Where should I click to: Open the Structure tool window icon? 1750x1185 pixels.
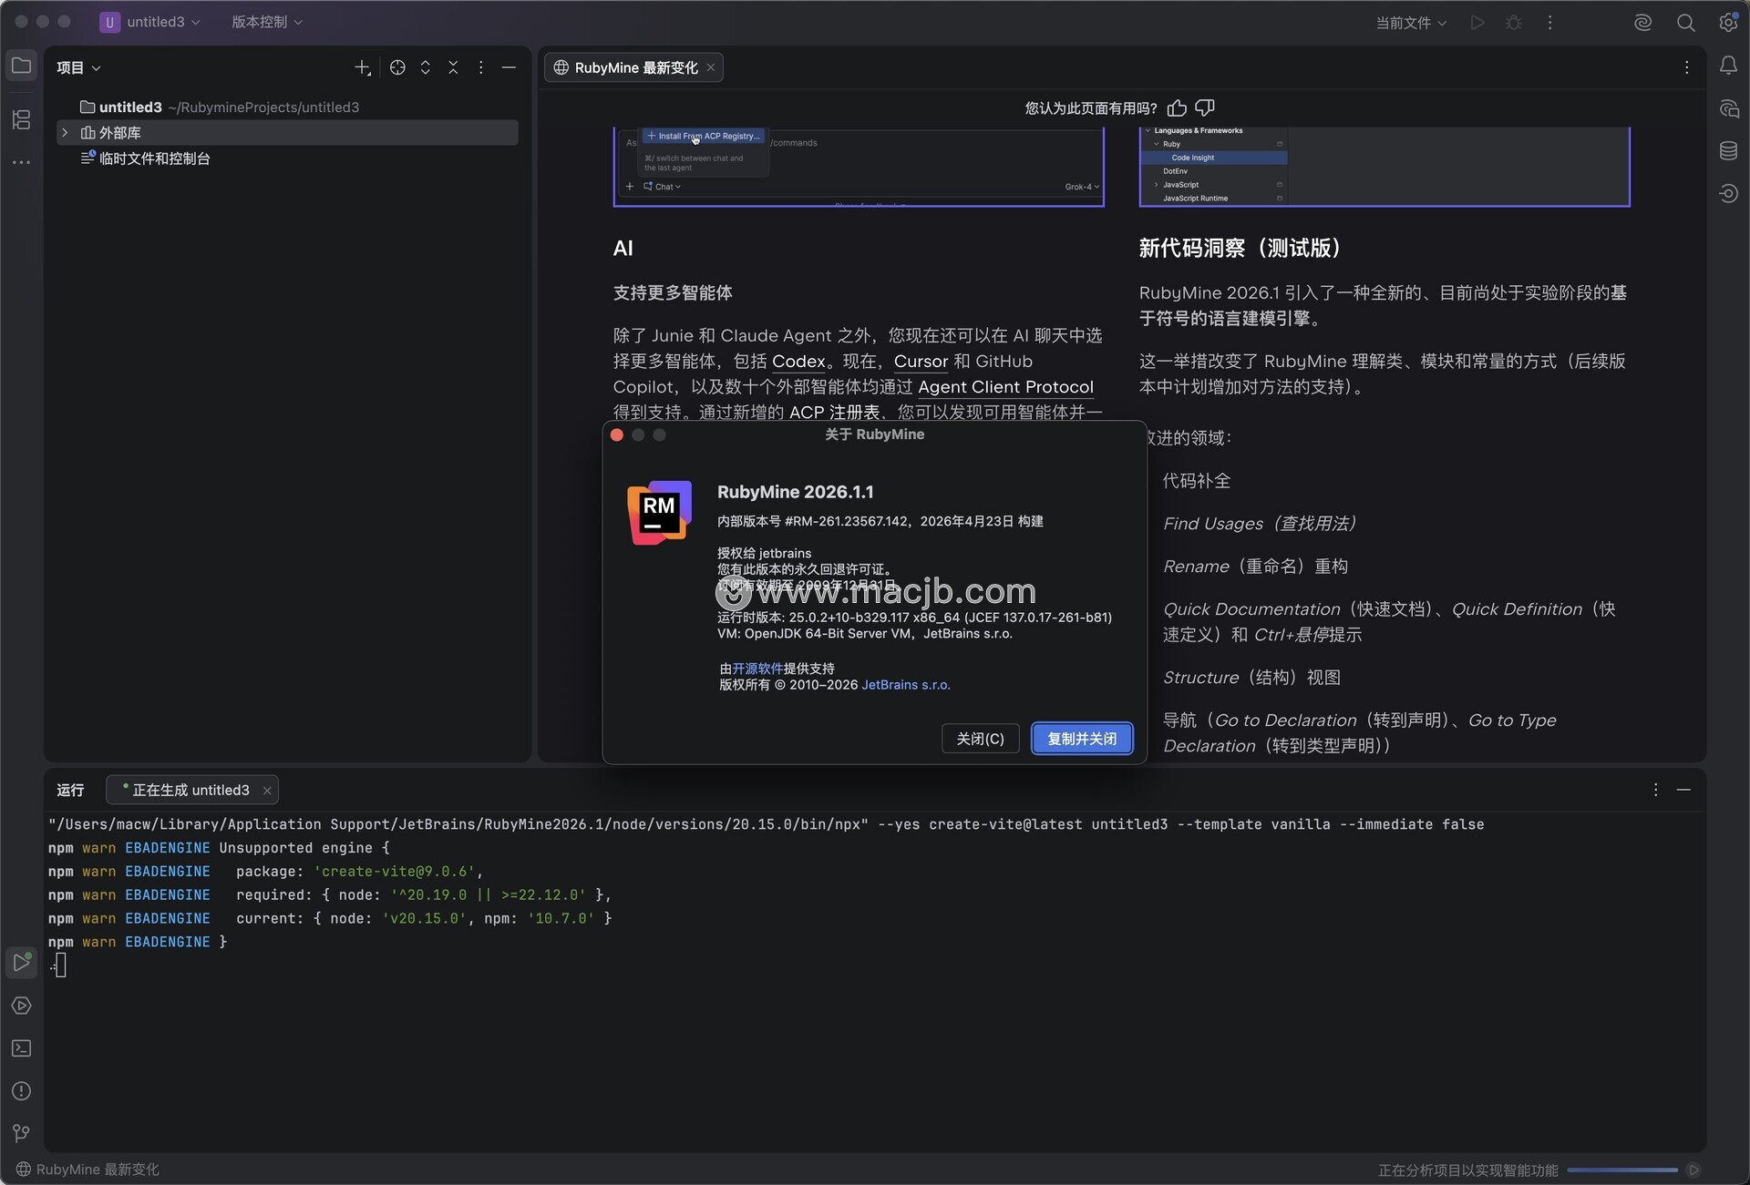pyautogui.click(x=21, y=119)
